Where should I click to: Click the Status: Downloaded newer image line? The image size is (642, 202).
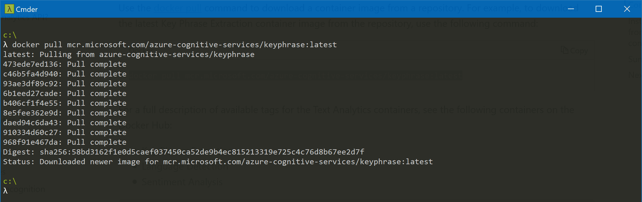point(218,162)
